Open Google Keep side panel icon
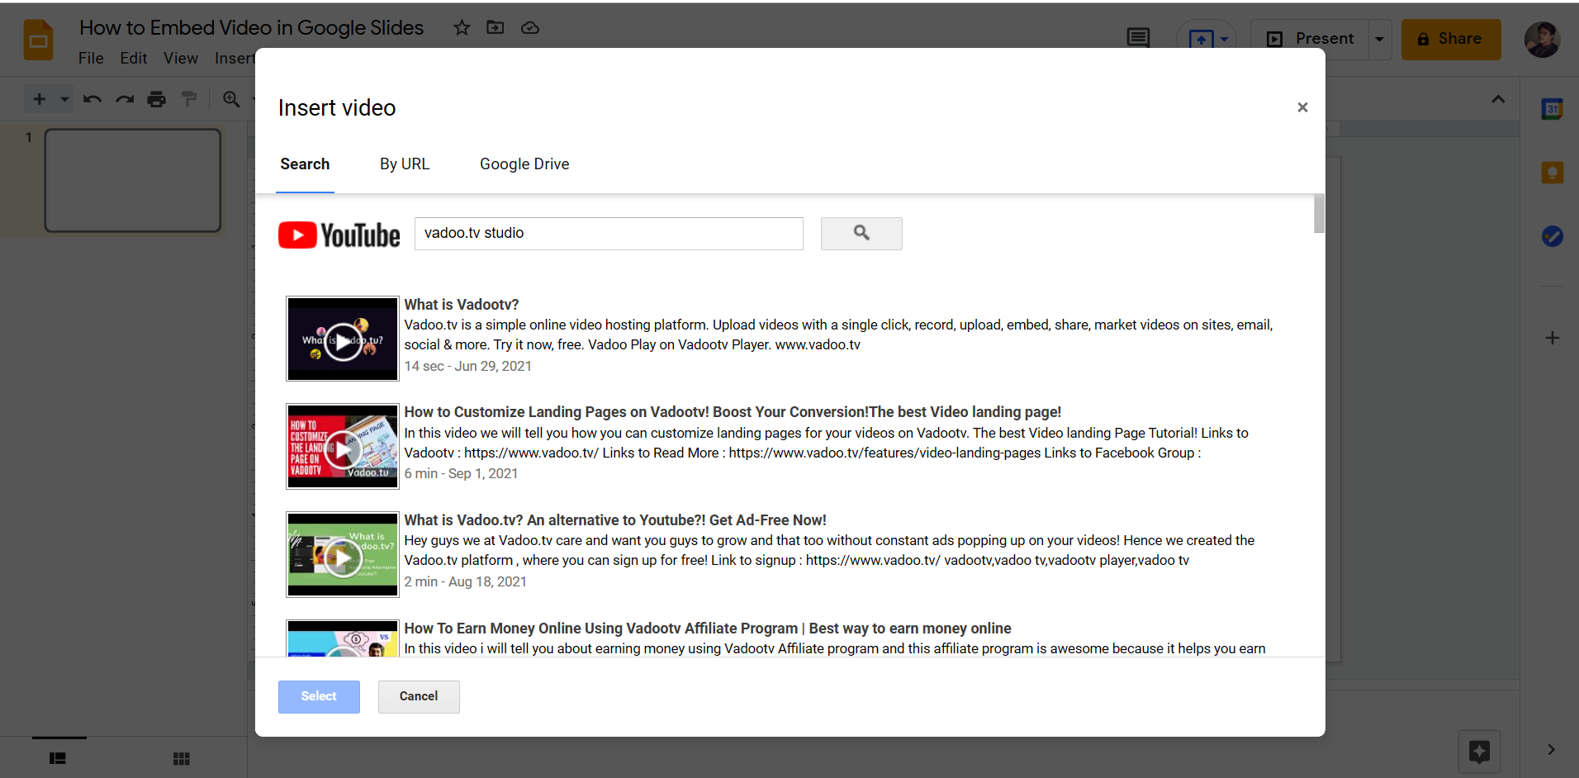This screenshot has width=1579, height=778. click(1552, 173)
